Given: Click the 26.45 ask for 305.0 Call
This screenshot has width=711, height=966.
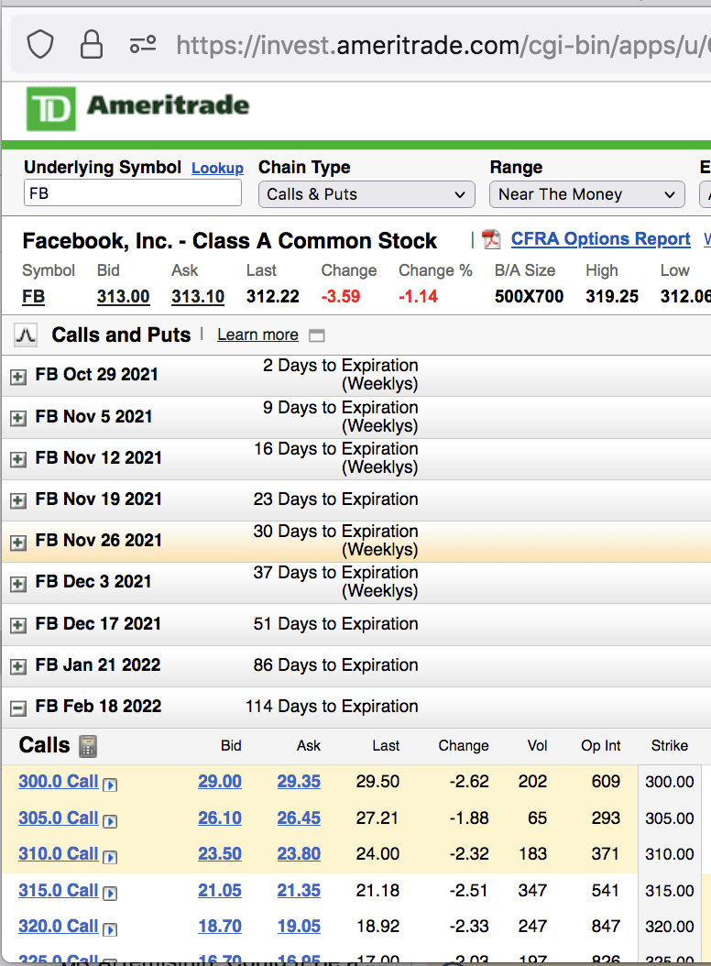Looking at the screenshot, I should tap(299, 818).
